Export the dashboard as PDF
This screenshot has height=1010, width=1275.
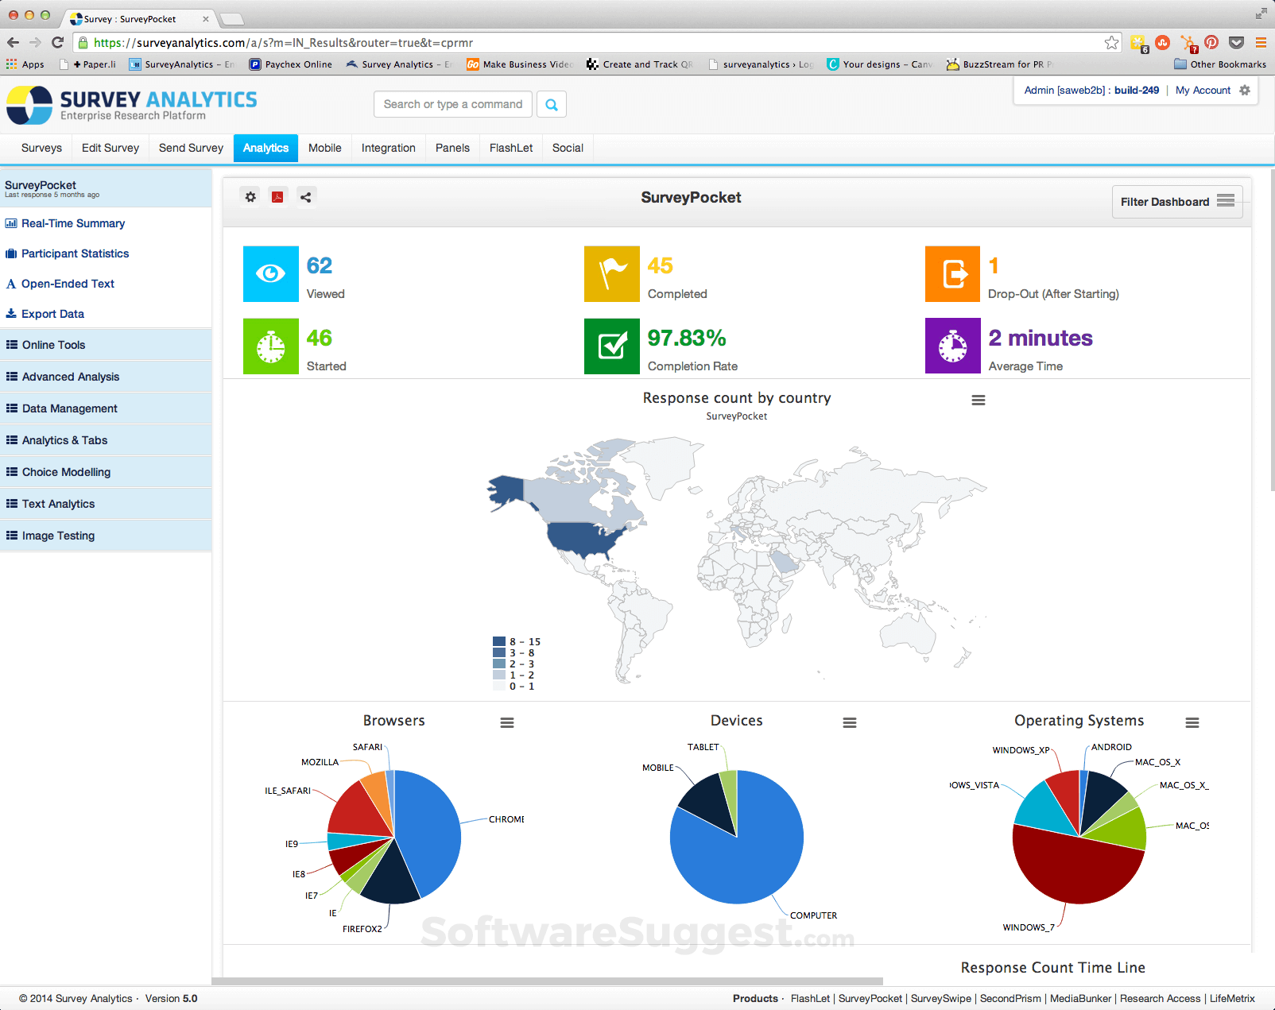point(277,196)
